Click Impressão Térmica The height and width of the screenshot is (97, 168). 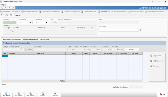pos(136,11)
